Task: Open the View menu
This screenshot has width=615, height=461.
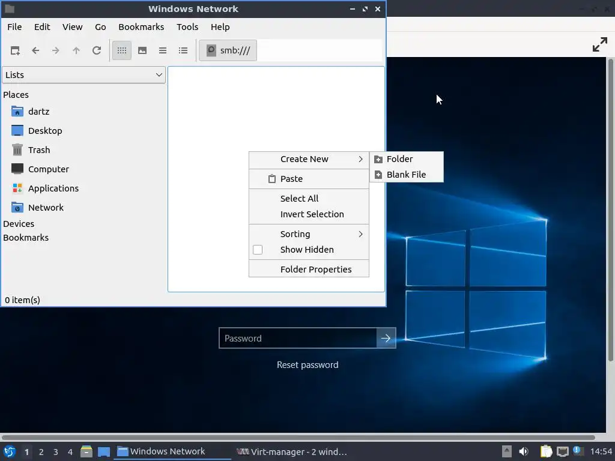Action: point(73,27)
